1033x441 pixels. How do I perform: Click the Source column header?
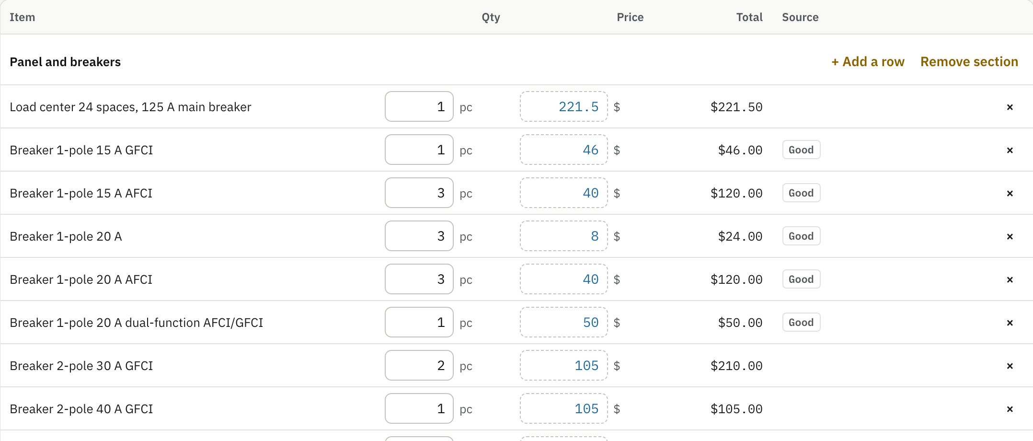click(x=800, y=17)
